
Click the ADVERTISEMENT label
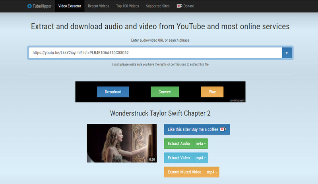[x=237, y=101]
